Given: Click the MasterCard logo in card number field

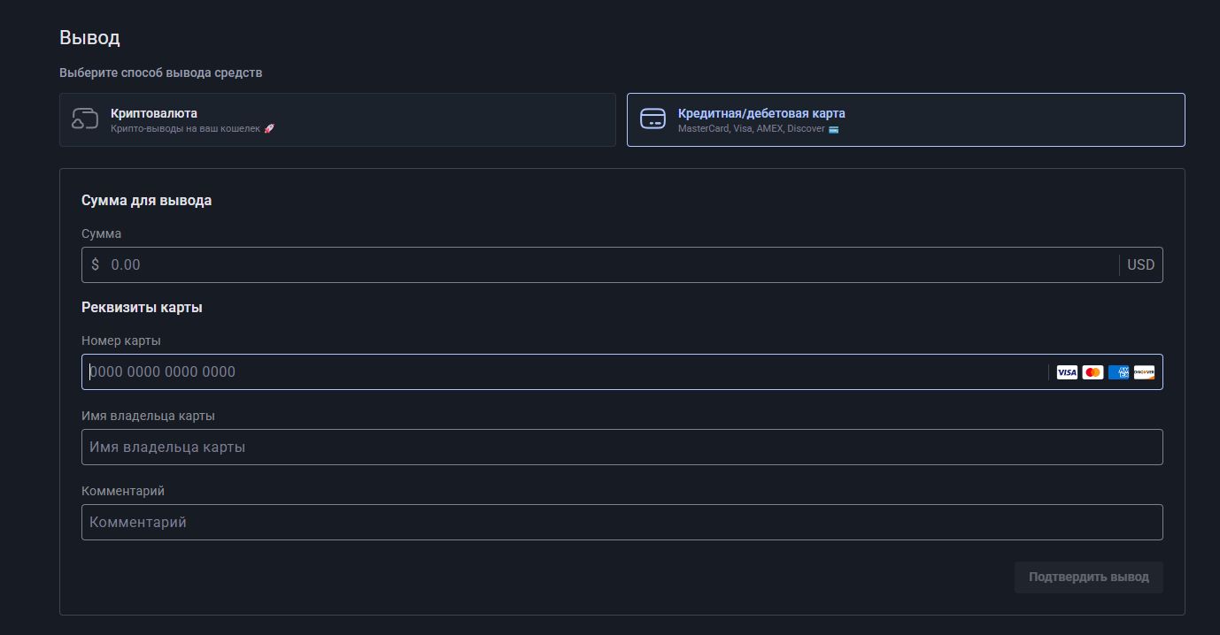Looking at the screenshot, I should [x=1093, y=372].
